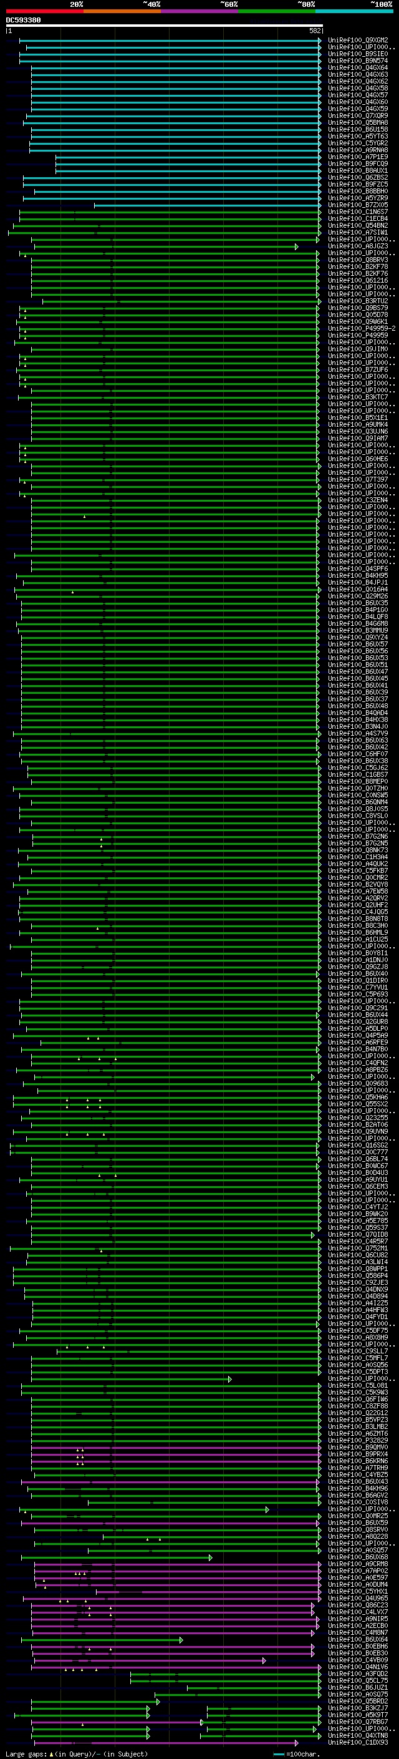
Task: Open hit UniRef100_A7P1E9
Action: pyautogui.click(x=358, y=157)
